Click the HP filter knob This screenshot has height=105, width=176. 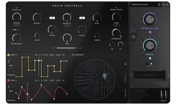pyautogui.click(x=112, y=45)
